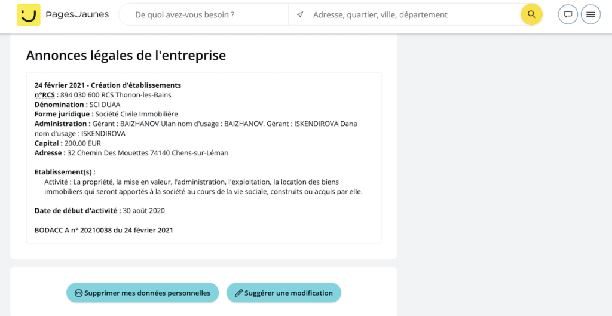This screenshot has width=612, height=316.
Task: Click the yellow PagesJaunes smiley logo
Action: pyautogui.click(x=28, y=14)
